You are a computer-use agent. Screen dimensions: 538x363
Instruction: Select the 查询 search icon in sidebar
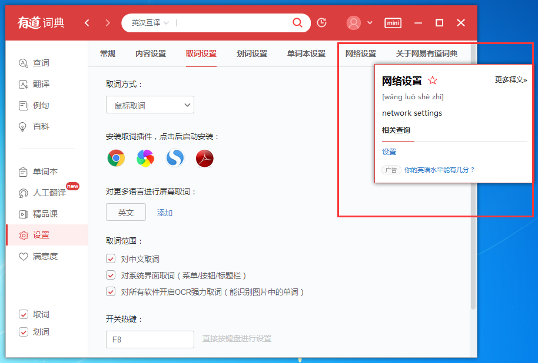pyautogui.click(x=24, y=63)
